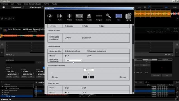Screen dimensions: 179x101
Task: Click the minus delay compensation button
Action: point(85,77)
